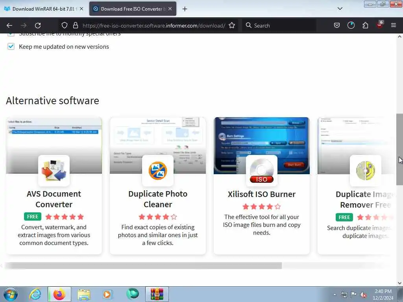Open Windows Media Player from taskbar
This screenshot has height=302, width=403.
click(x=107, y=294)
